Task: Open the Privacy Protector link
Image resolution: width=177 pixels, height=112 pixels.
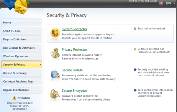Action: click(x=74, y=50)
